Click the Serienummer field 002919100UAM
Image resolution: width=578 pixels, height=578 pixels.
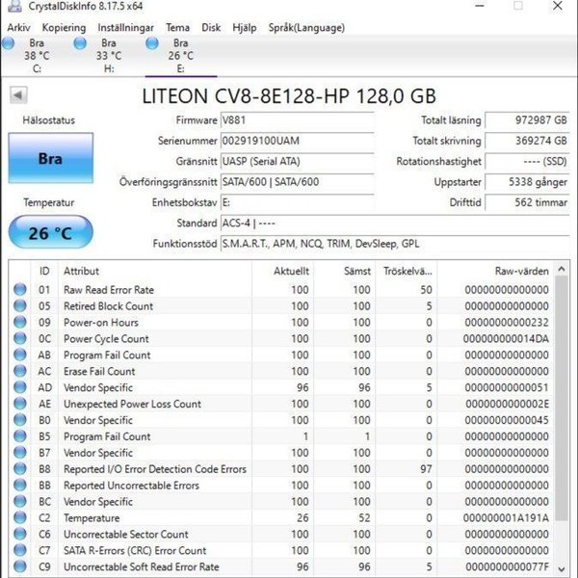pyautogui.click(x=297, y=141)
